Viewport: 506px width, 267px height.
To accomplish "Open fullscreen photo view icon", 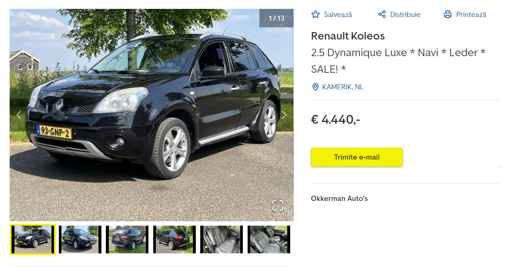I will 278,206.
